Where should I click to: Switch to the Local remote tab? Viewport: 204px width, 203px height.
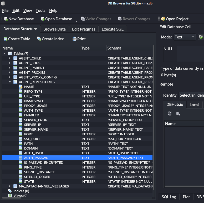(194, 105)
